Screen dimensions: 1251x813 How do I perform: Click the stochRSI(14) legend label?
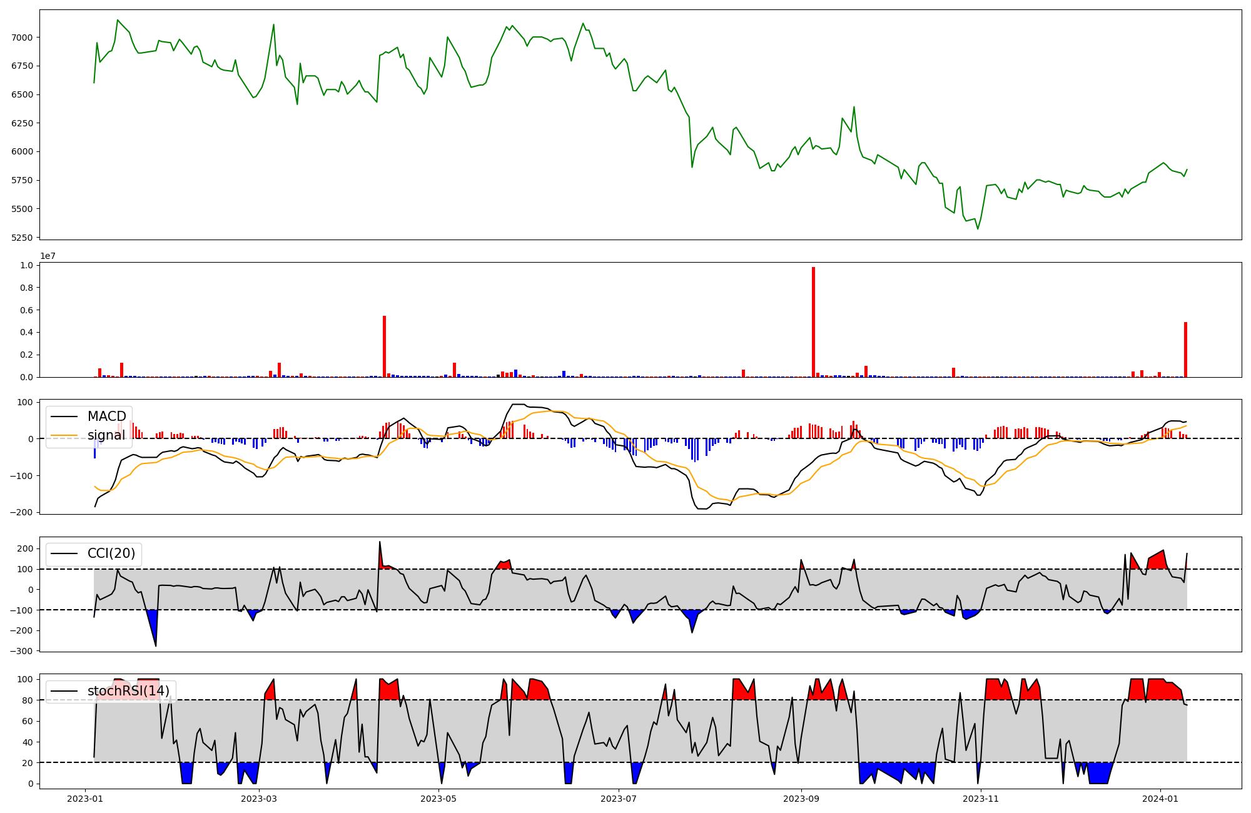pyautogui.click(x=128, y=691)
